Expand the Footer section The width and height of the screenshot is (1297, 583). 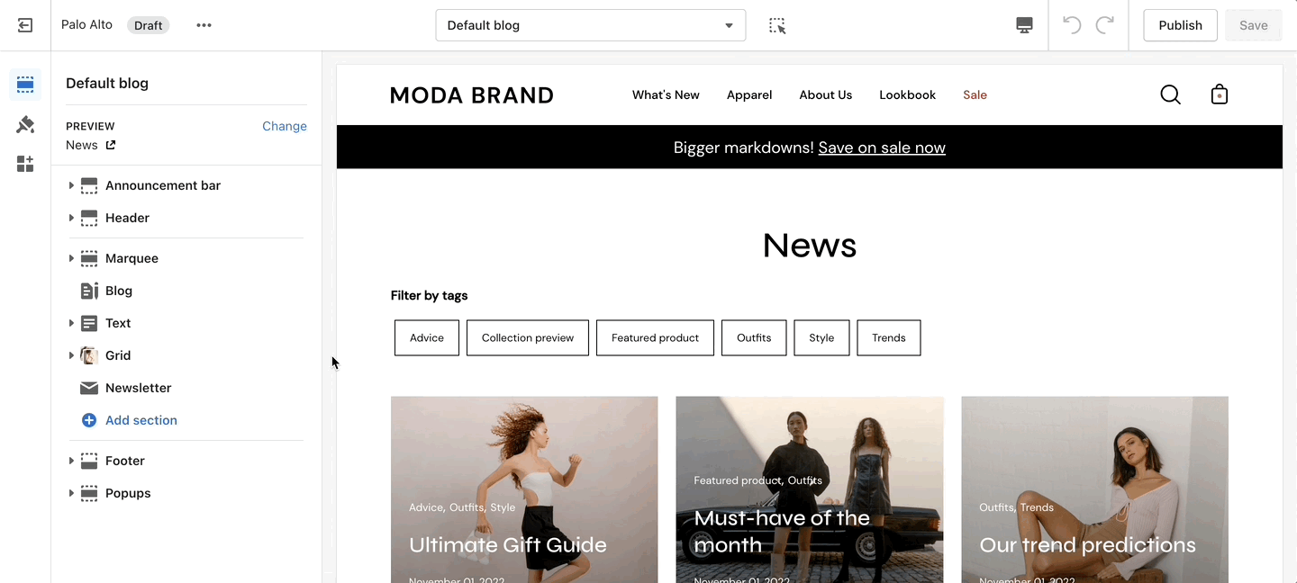[71, 461]
